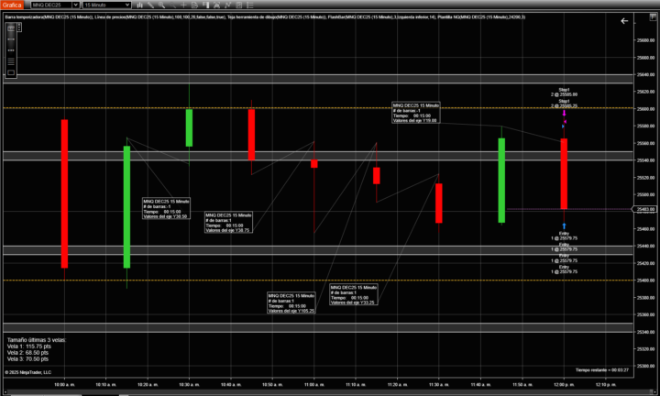Click the Stop1 2 @ 25585.25 label
The image size is (660, 396).
click(x=564, y=104)
